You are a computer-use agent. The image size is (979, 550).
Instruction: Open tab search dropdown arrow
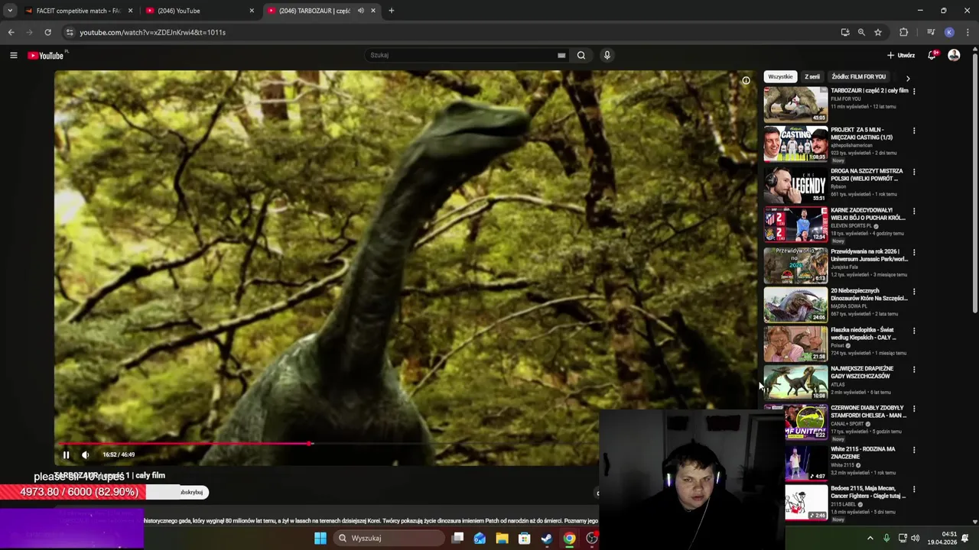tap(10, 11)
